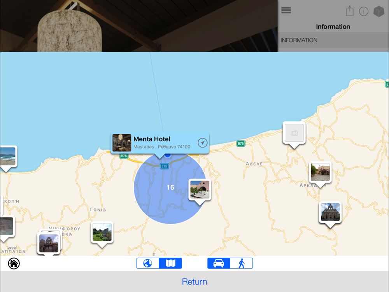
Task: Open the monastery church photo pin
Action: (330, 213)
